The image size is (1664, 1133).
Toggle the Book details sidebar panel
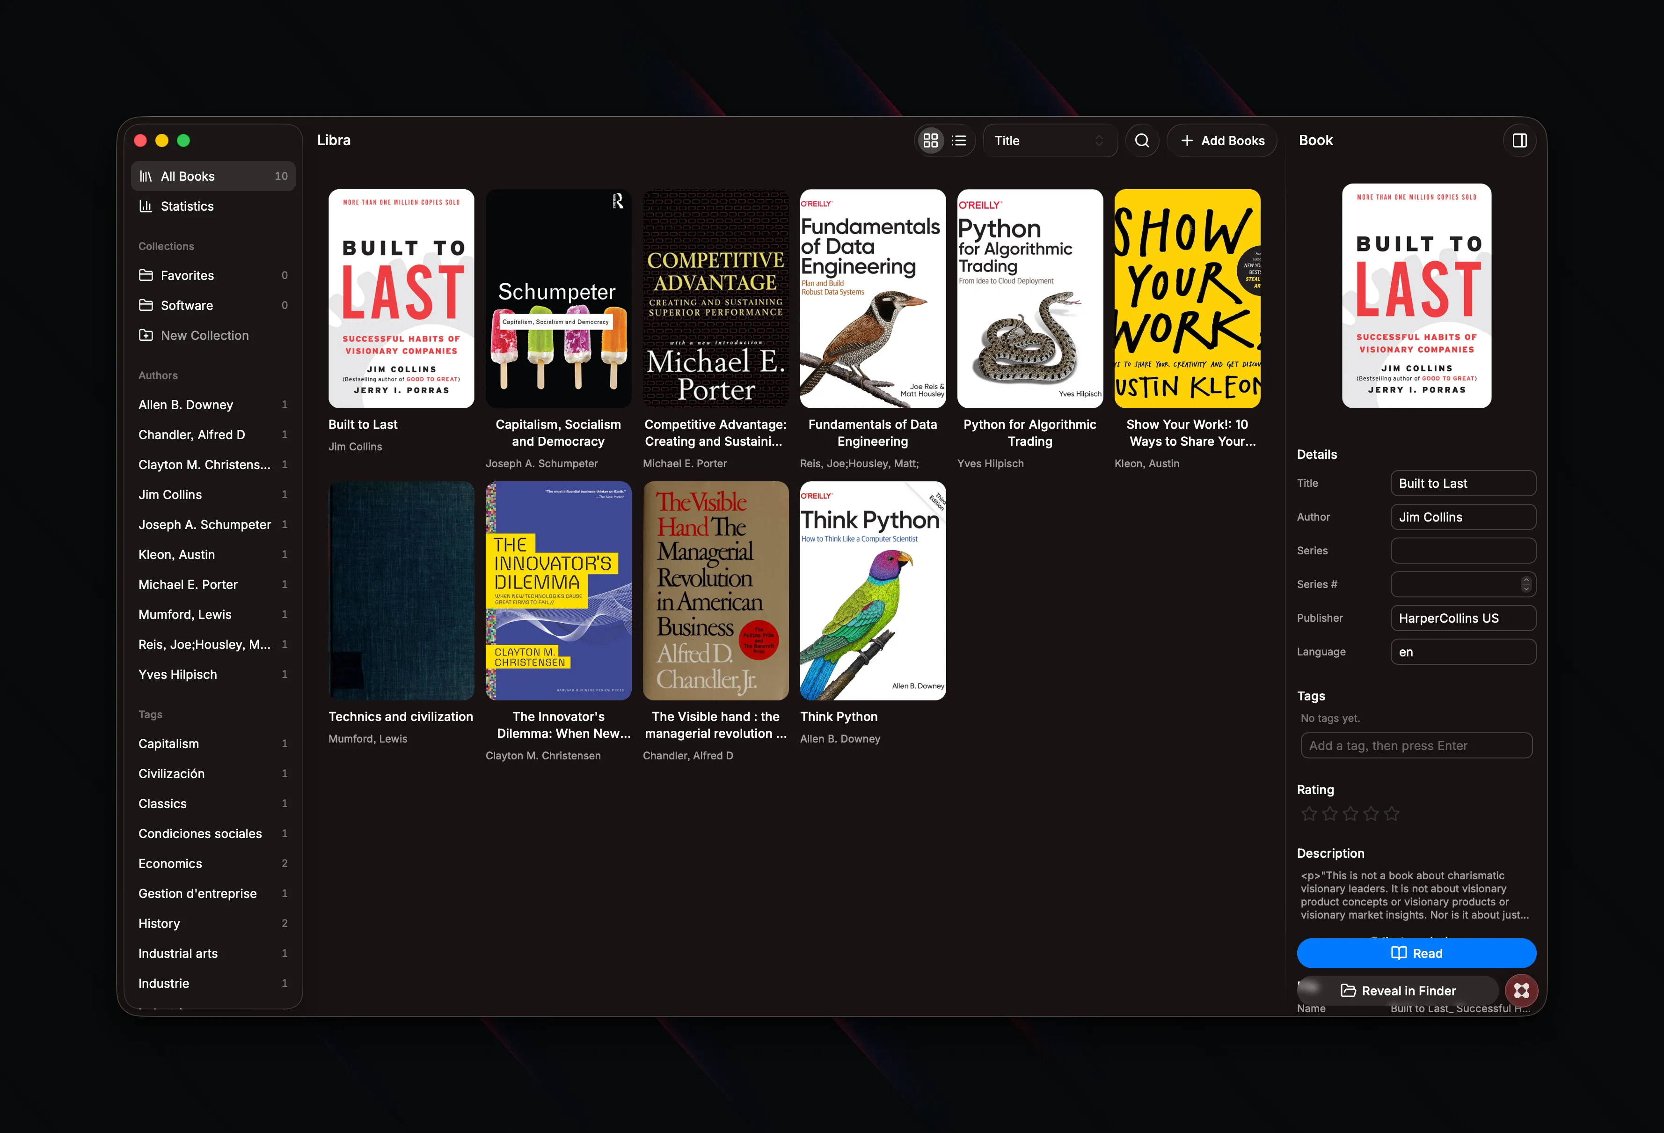(1519, 140)
